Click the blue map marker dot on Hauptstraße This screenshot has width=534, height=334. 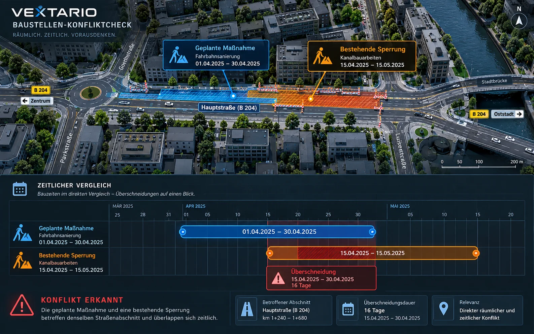coord(233,96)
